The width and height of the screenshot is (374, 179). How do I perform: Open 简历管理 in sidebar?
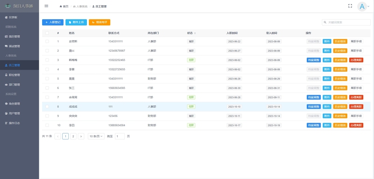[x=19, y=37]
